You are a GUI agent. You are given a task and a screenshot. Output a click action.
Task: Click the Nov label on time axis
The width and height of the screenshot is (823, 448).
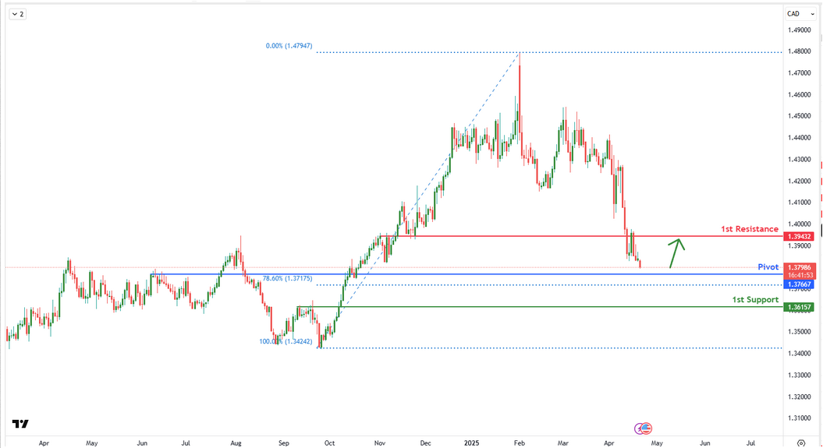click(379, 443)
